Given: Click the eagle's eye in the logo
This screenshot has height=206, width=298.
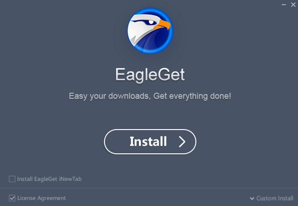Looking at the screenshot, I should [151, 22].
